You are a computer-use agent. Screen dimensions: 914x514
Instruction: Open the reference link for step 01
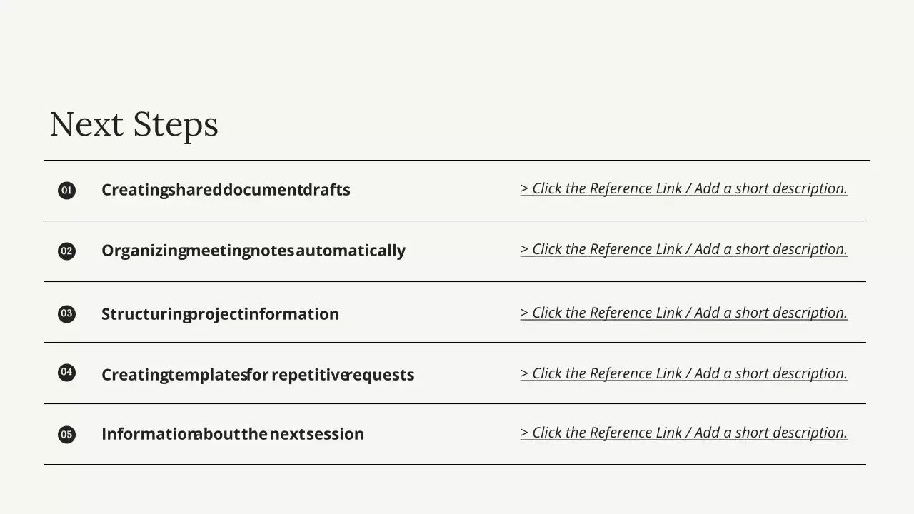click(683, 188)
